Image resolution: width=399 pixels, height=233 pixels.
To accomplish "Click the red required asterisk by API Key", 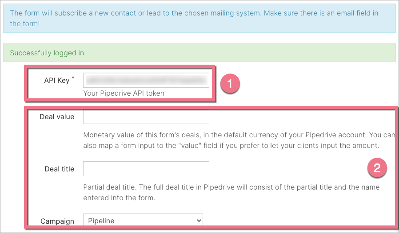I will click(73, 78).
